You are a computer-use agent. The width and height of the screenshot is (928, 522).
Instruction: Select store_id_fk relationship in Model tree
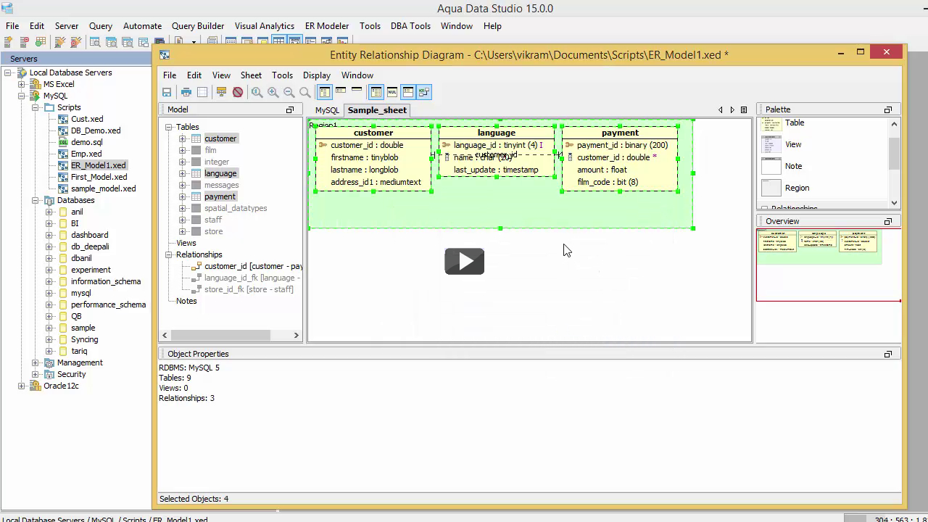coord(249,289)
